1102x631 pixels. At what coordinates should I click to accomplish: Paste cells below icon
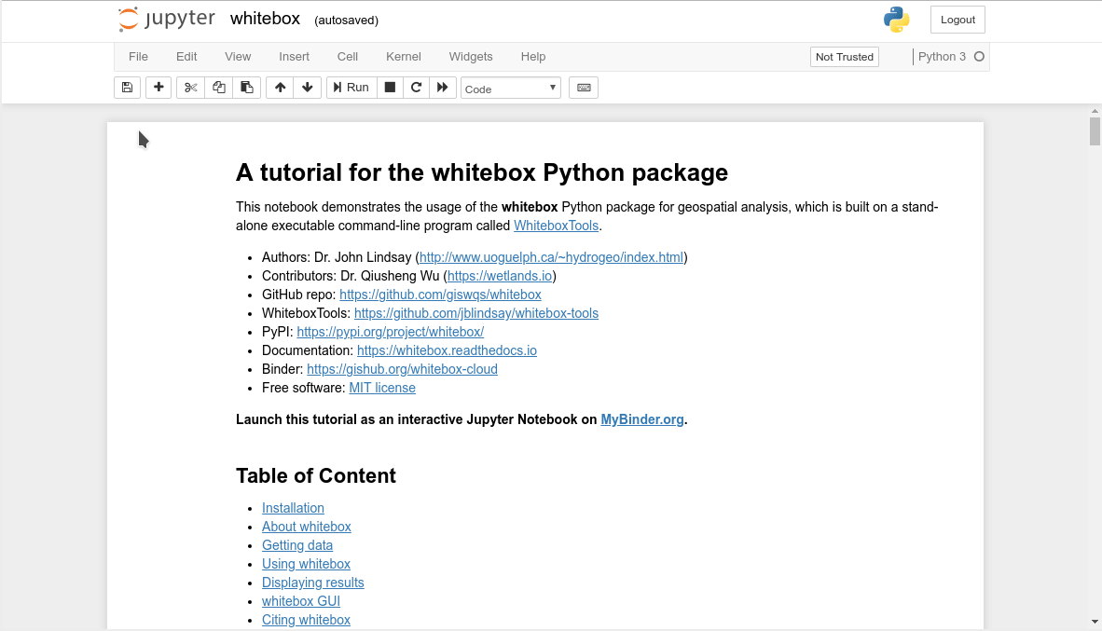[x=246, y=88]
